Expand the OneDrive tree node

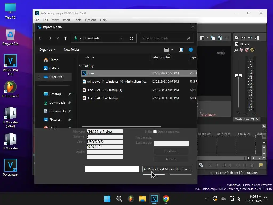(39, 77)
